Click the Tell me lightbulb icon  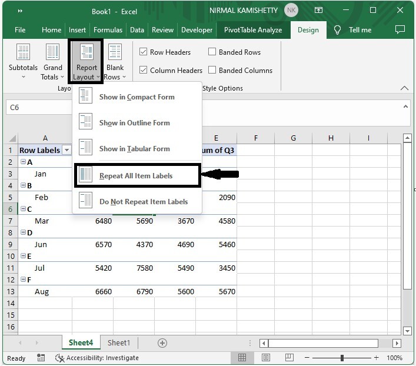[338, 30]
